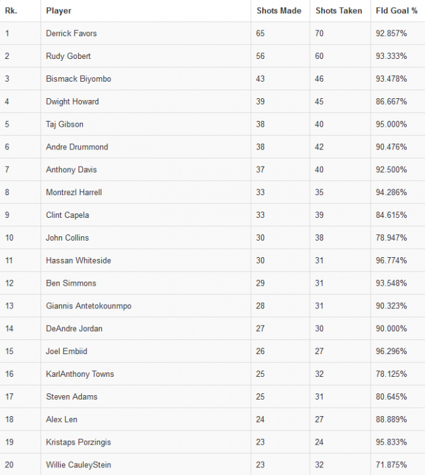Open Andre Drummond's row
Viewport: 425px width, 475px height.
pyautogui.click(x=77, y=147)
